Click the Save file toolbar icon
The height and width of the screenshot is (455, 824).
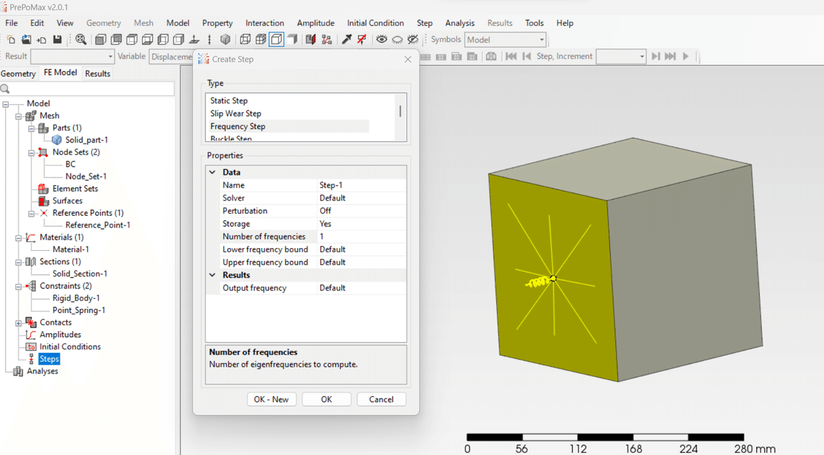[x=58, y=40]
